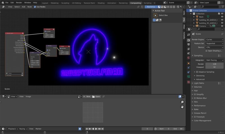Switch to the Shading workspace tab
This screenshot has height=134, width=225.
tap(101, 3)
